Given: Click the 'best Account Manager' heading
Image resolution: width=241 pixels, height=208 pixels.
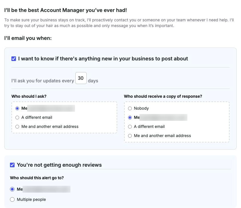Looking at the screenshot, I should coord(66,10).
